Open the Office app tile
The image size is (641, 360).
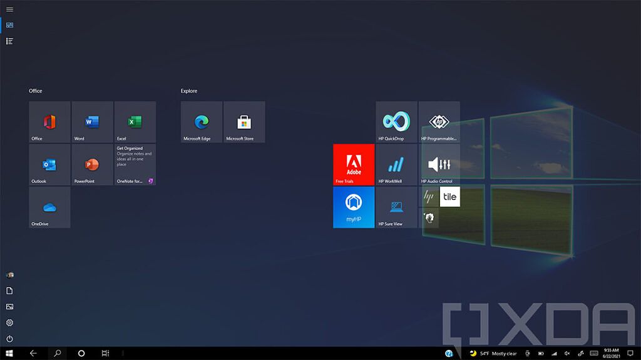(x=49, y=122)
